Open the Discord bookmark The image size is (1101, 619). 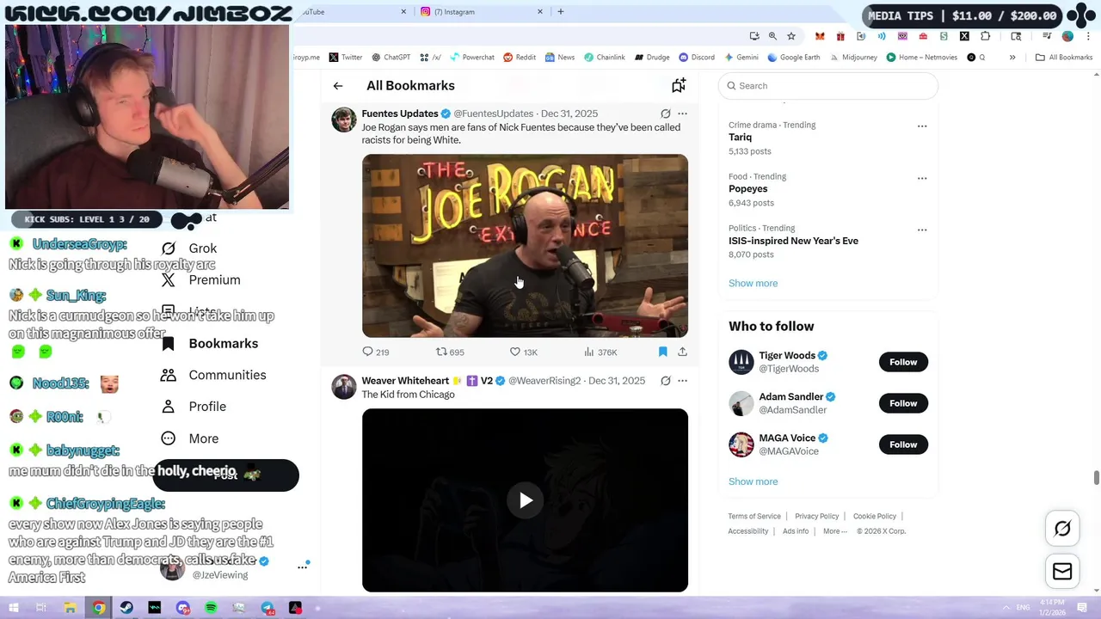click(696, 58)
